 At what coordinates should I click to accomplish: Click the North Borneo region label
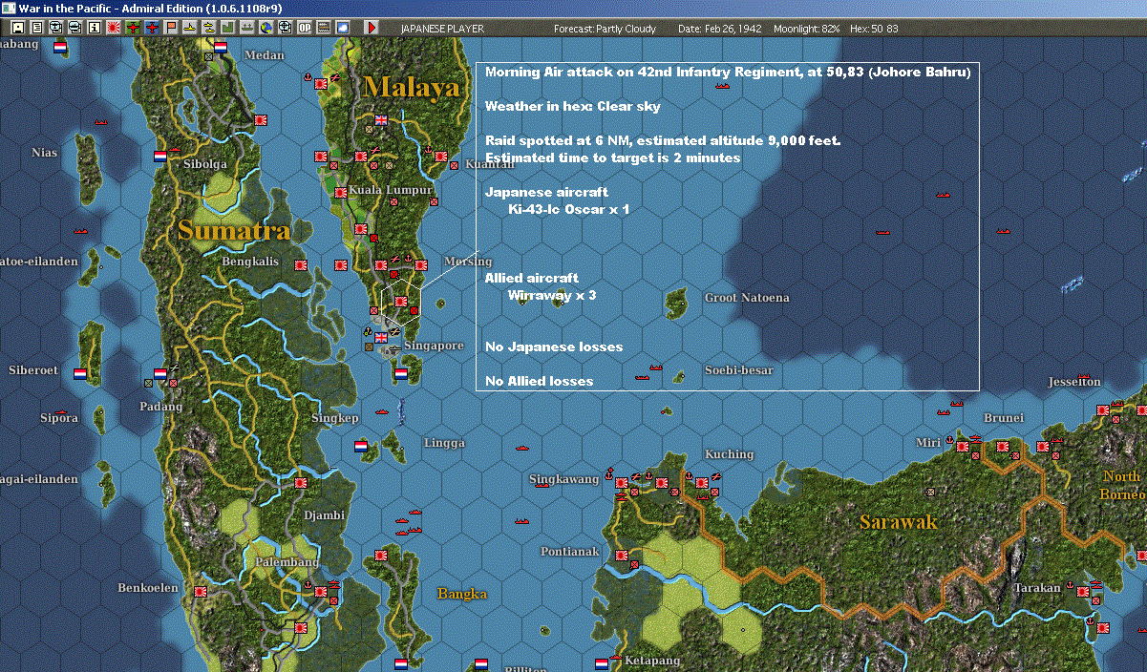click(x=1122, y=485)
